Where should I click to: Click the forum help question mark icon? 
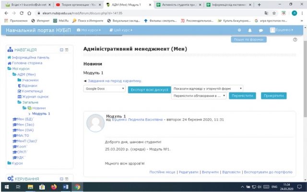295,39
